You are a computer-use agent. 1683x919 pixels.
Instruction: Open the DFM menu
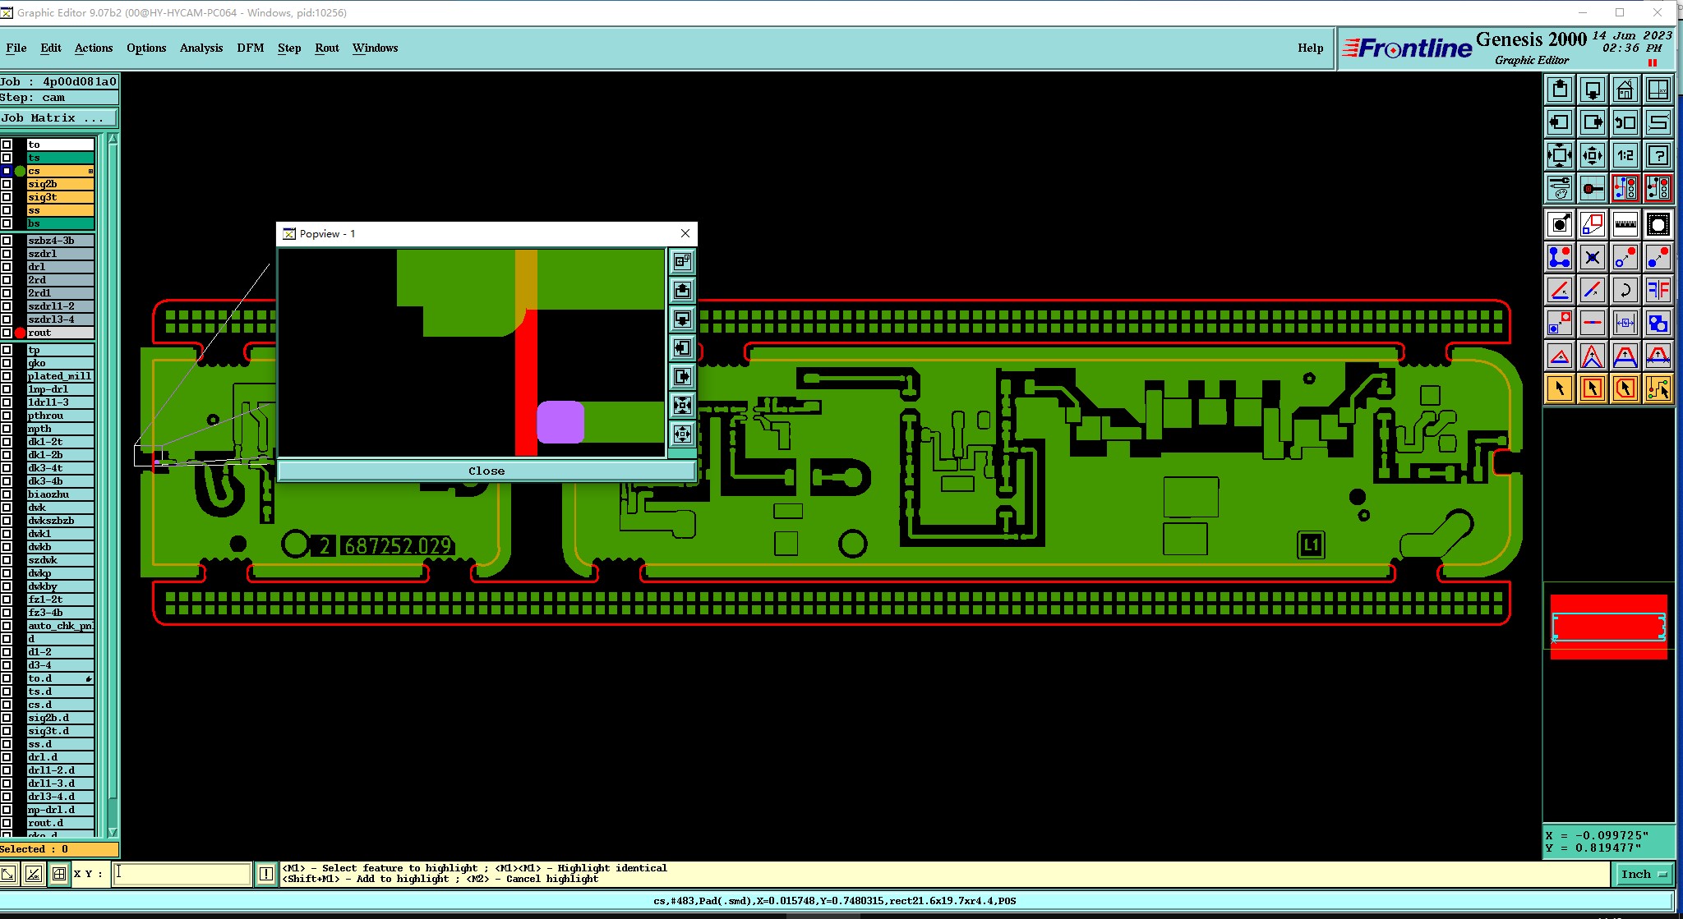click(251, 48)
